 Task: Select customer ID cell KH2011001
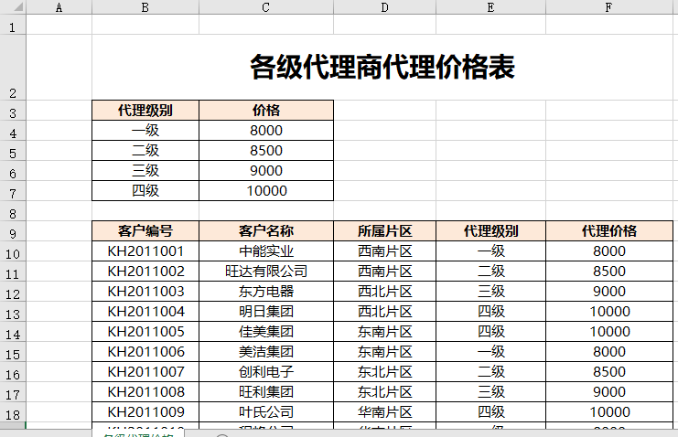[x=145, y=251]
